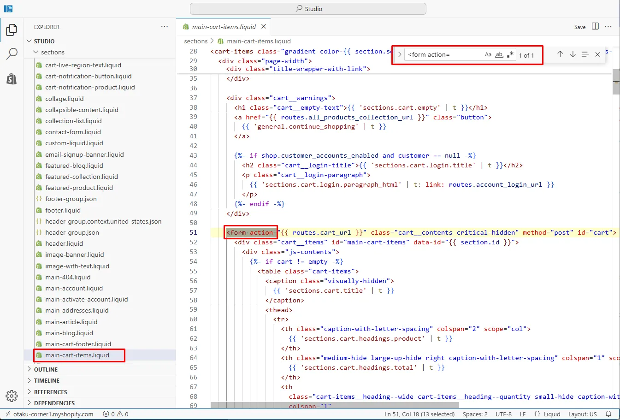Go to previous match arrow
The width and height of the screenshot is (620, 420).
(560, 54)
